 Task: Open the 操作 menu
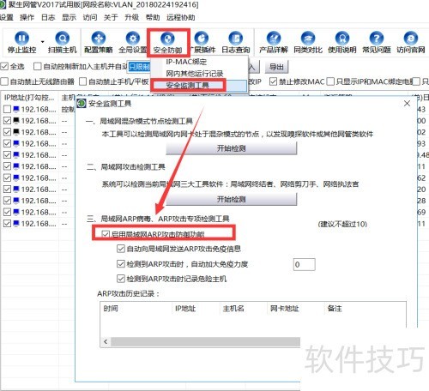[27, 17]
